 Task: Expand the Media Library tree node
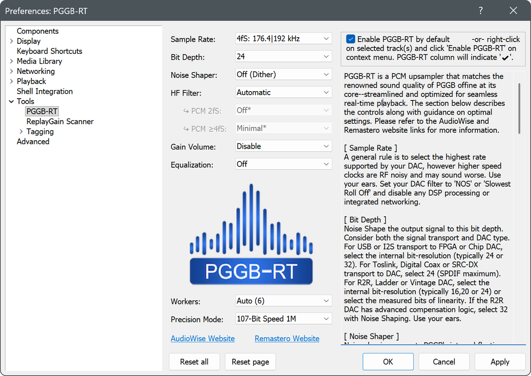[x=11, y=61]
